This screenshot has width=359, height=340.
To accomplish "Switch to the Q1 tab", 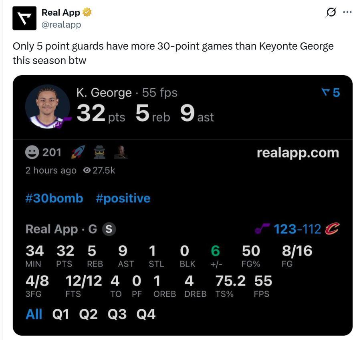I will point(61,314).
